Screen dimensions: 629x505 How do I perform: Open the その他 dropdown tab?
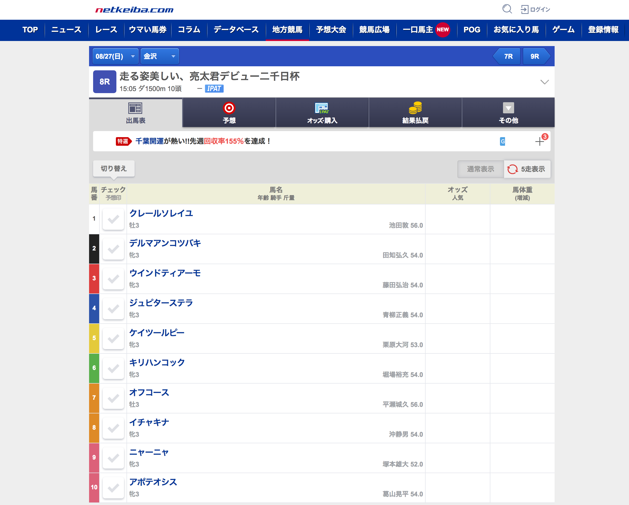(x=508, y=113)
